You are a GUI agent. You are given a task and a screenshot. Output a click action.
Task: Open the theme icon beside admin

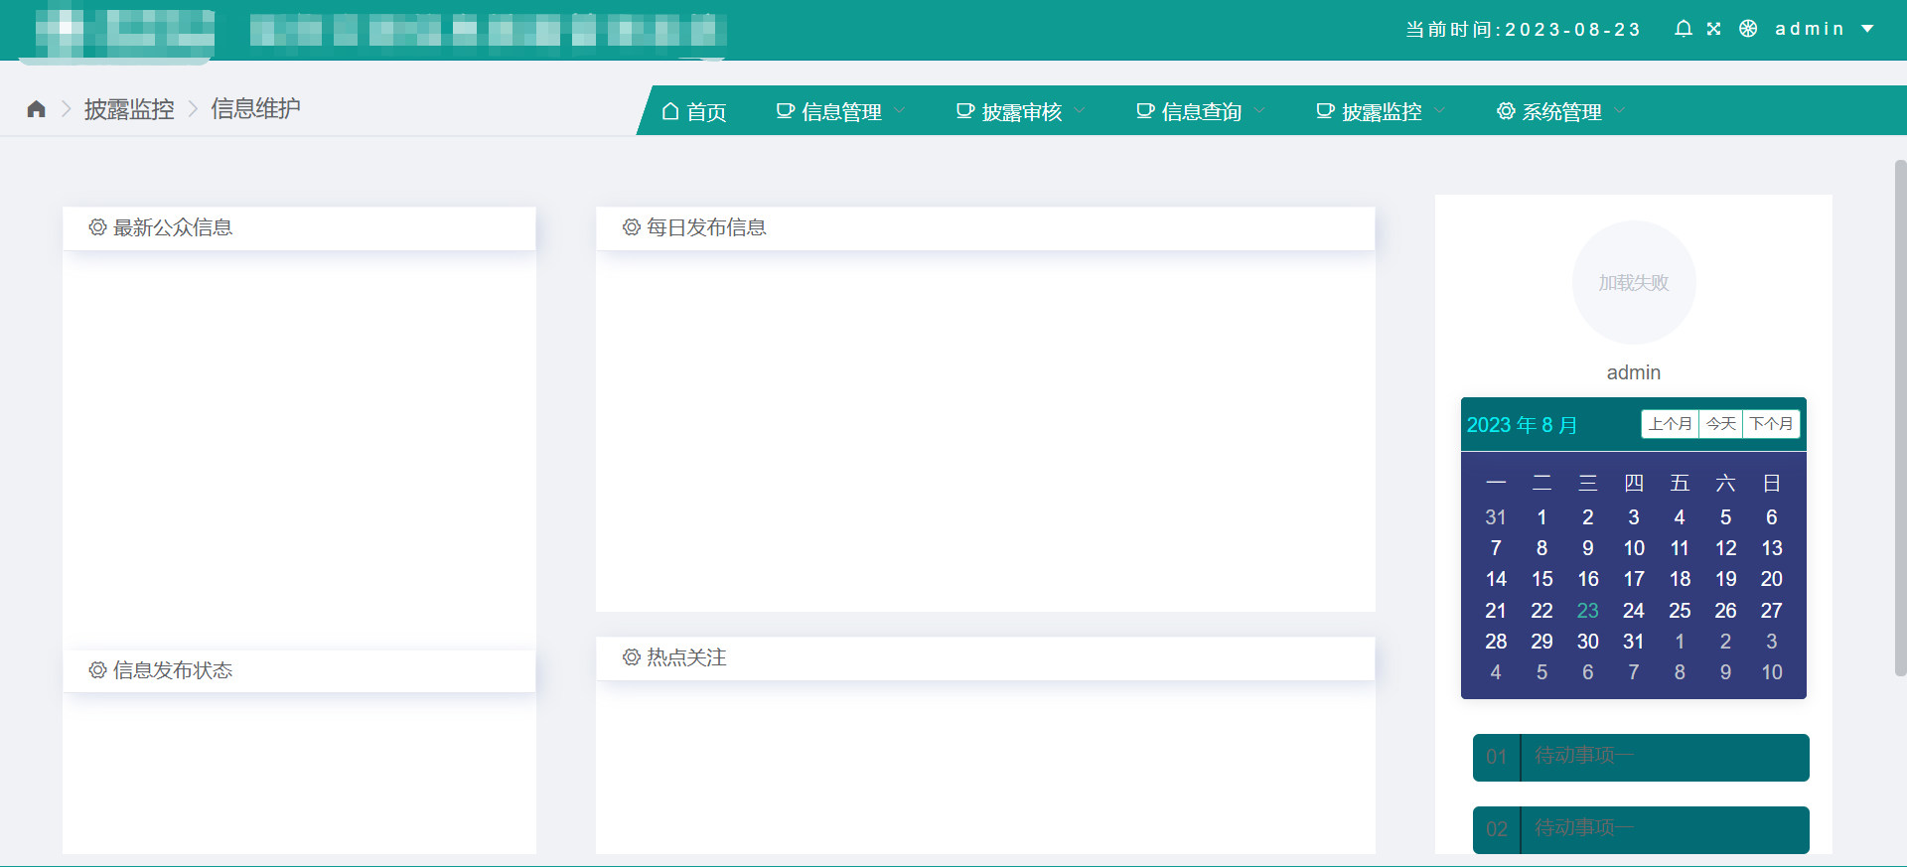point(1748,29)
